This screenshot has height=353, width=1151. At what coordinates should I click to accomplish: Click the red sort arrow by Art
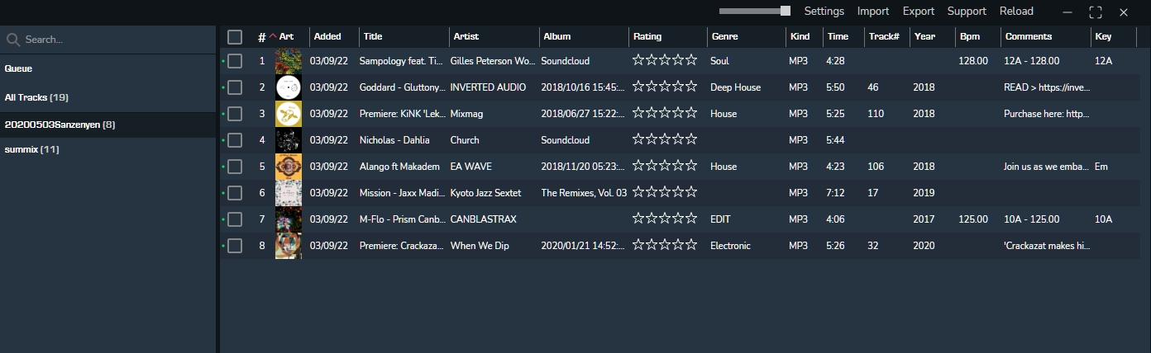(273, 36)
